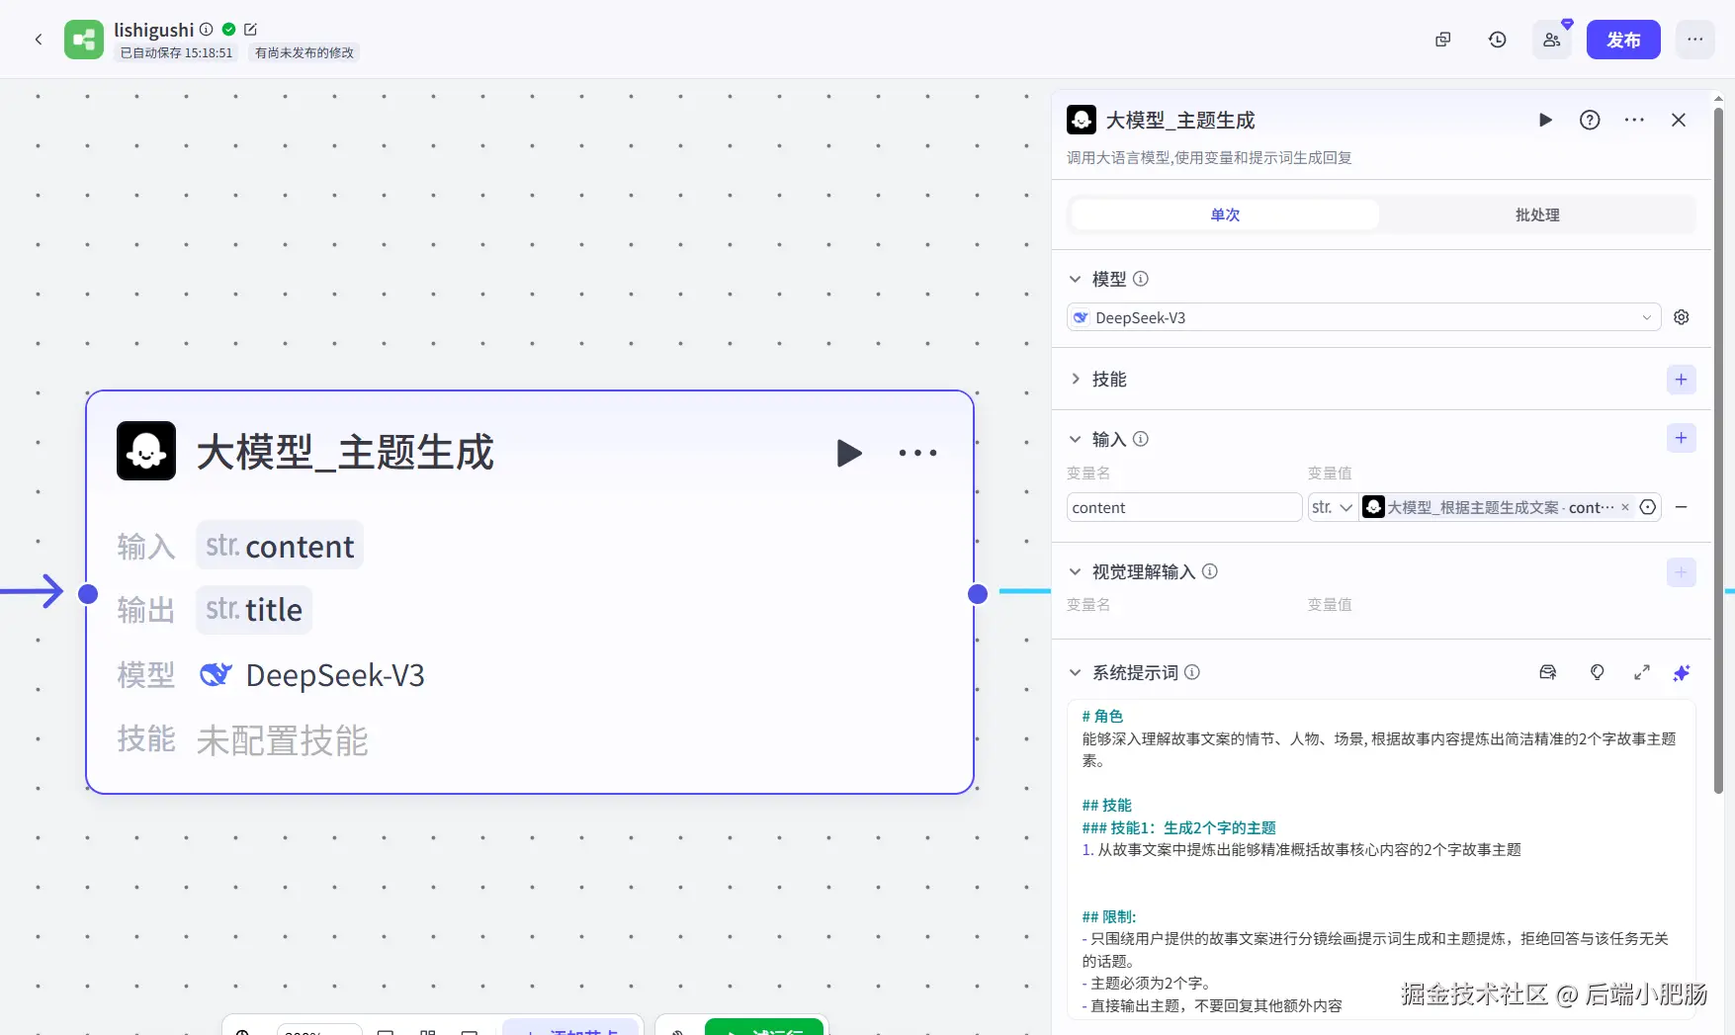
Task: Run the 大模型_主题生成 node from panel header
Action: tap(1545, 120)
